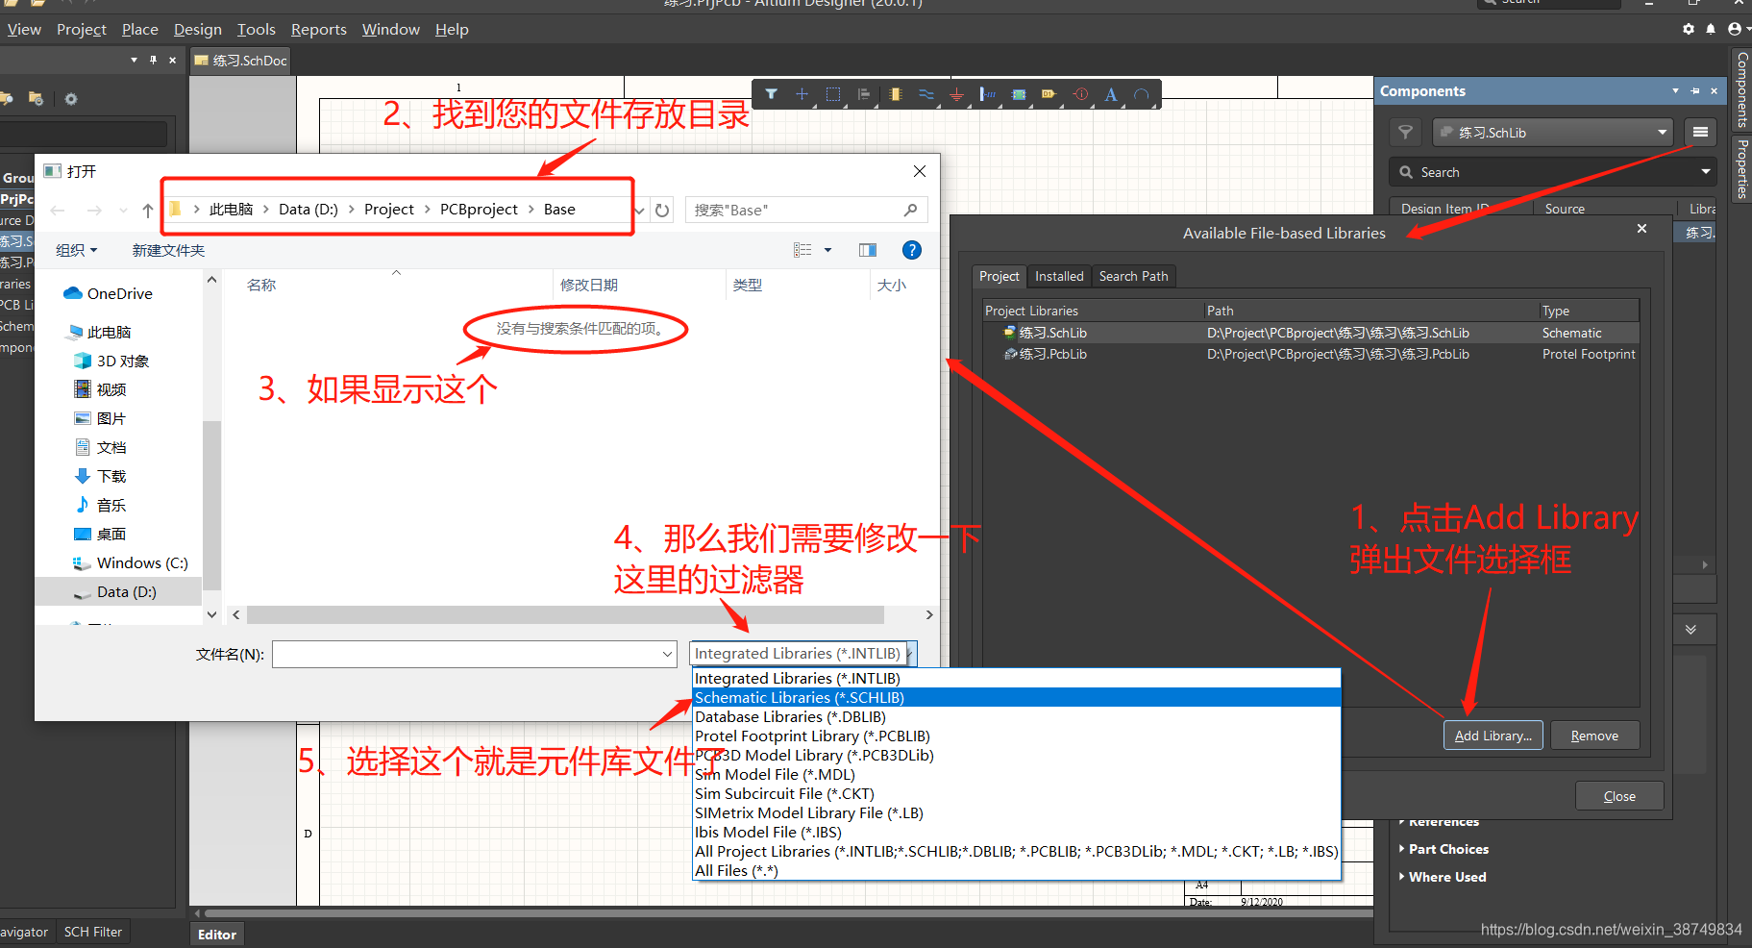1752x948 pixels.
Task: Click the 搜索"Base" search field
Action: click(805, 210)
